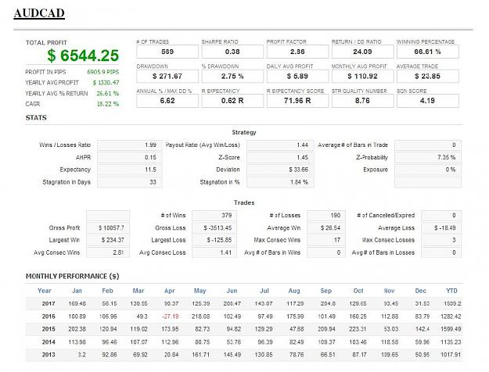Screen dimensions: 489x372
Task: Click the R Expectancy Score box 71.96 R
Action: [297, 101]
